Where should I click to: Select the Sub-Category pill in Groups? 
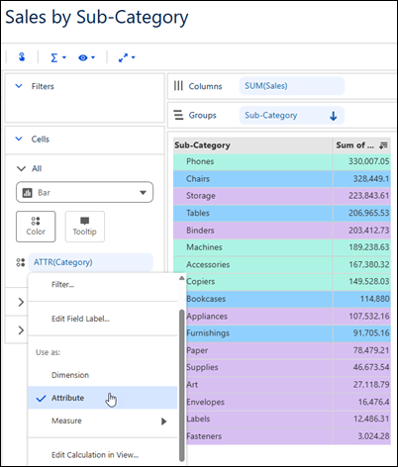click(292, 115)
